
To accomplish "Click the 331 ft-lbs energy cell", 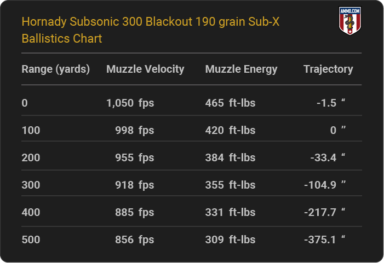I will click(x=230, y=212).
